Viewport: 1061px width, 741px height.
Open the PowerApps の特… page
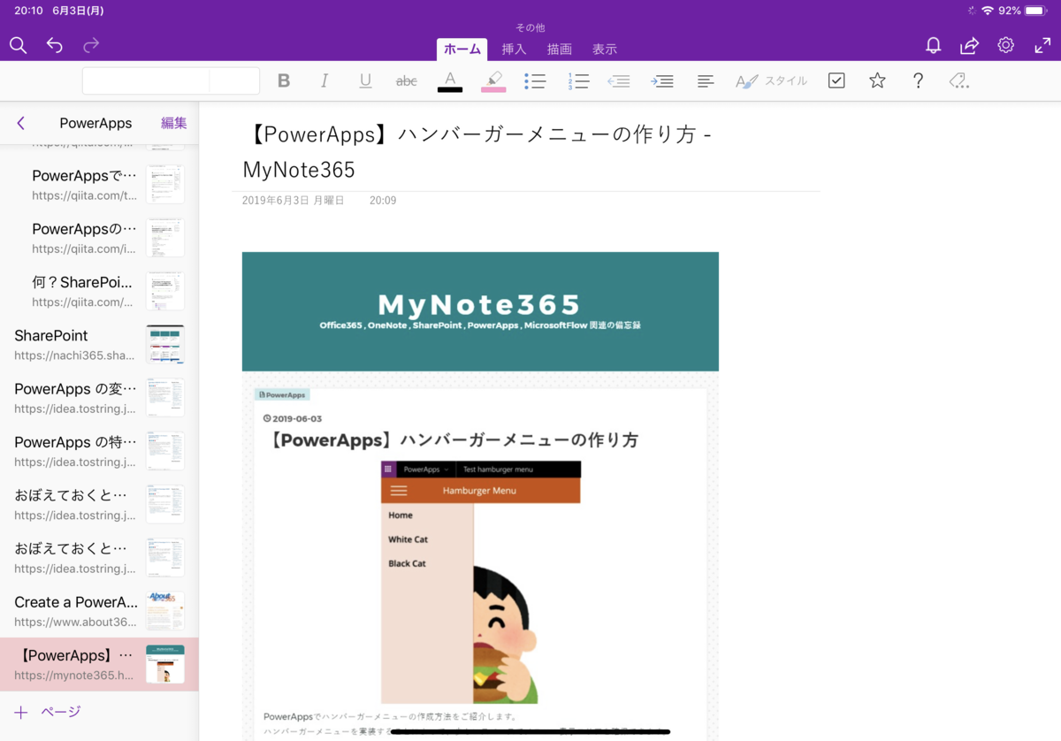coord(99,451)
